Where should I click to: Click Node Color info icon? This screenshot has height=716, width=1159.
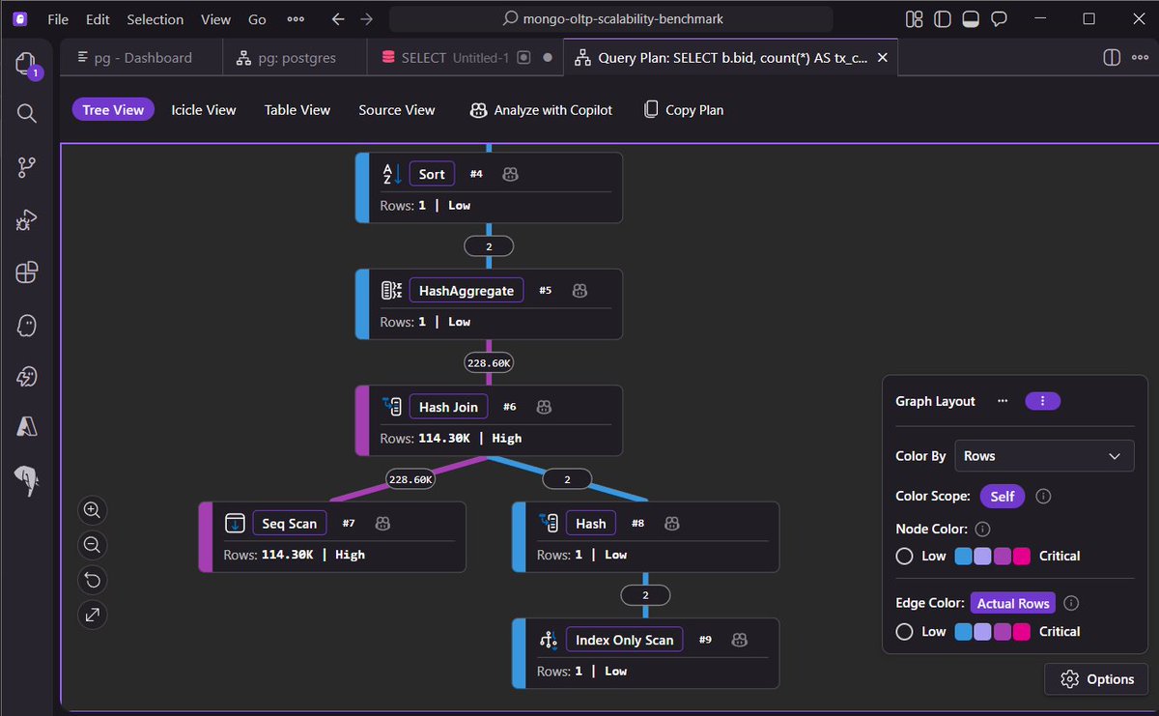coord(982,529)
